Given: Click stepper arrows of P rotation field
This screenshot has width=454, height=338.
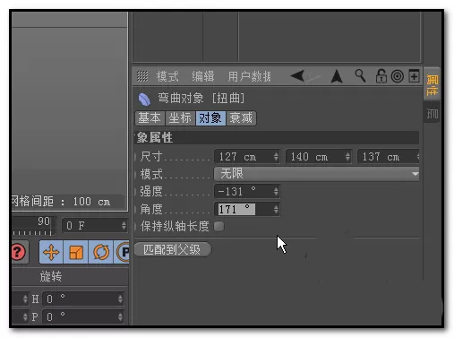Looking at the screenshot, I should 120,316.
